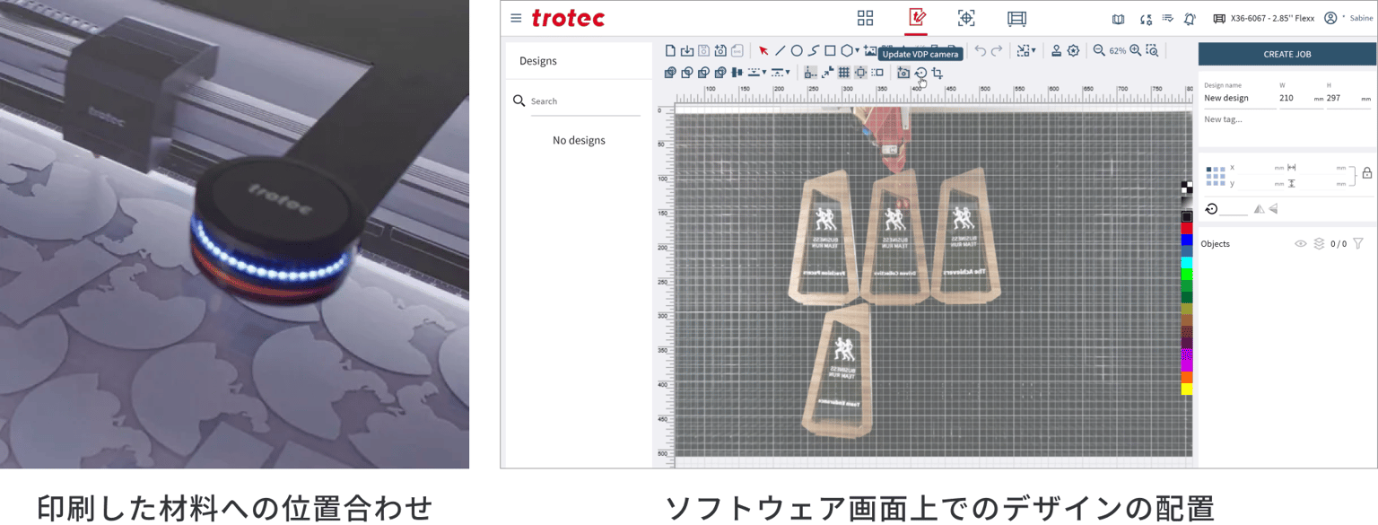
Task: Click the align center icon
Action: pos(737,73)
